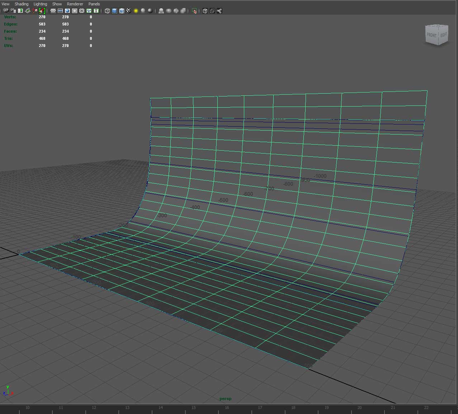Viewport: 458px width, 414px height.
Task: Toggle the Film Gate icon
Action: point(60,11)
